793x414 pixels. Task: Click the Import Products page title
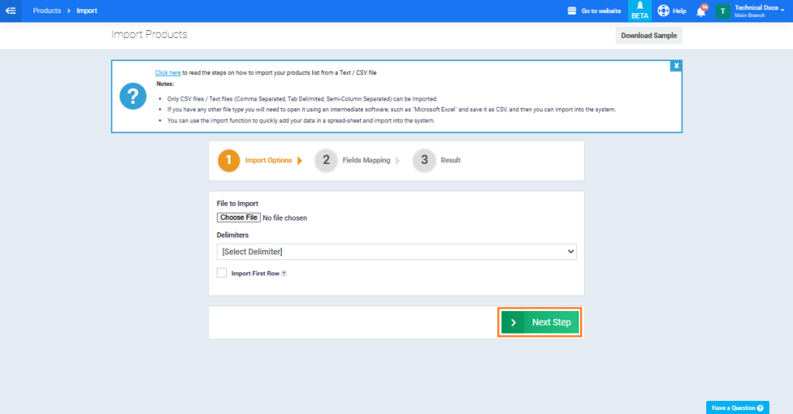pyautogui.click(x=149, y=34)
